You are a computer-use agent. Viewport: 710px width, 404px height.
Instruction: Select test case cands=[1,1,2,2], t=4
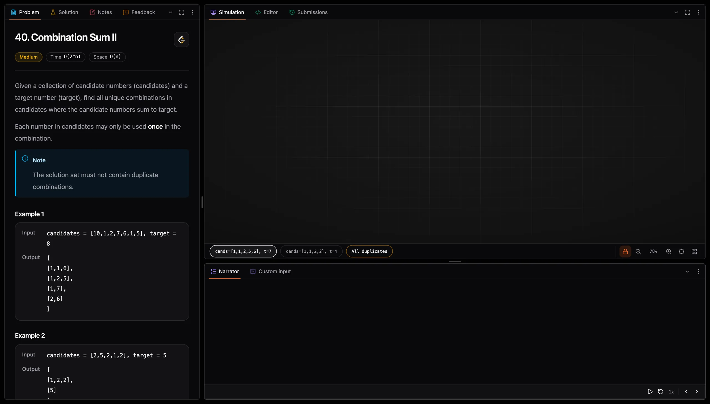pos(311,251)
